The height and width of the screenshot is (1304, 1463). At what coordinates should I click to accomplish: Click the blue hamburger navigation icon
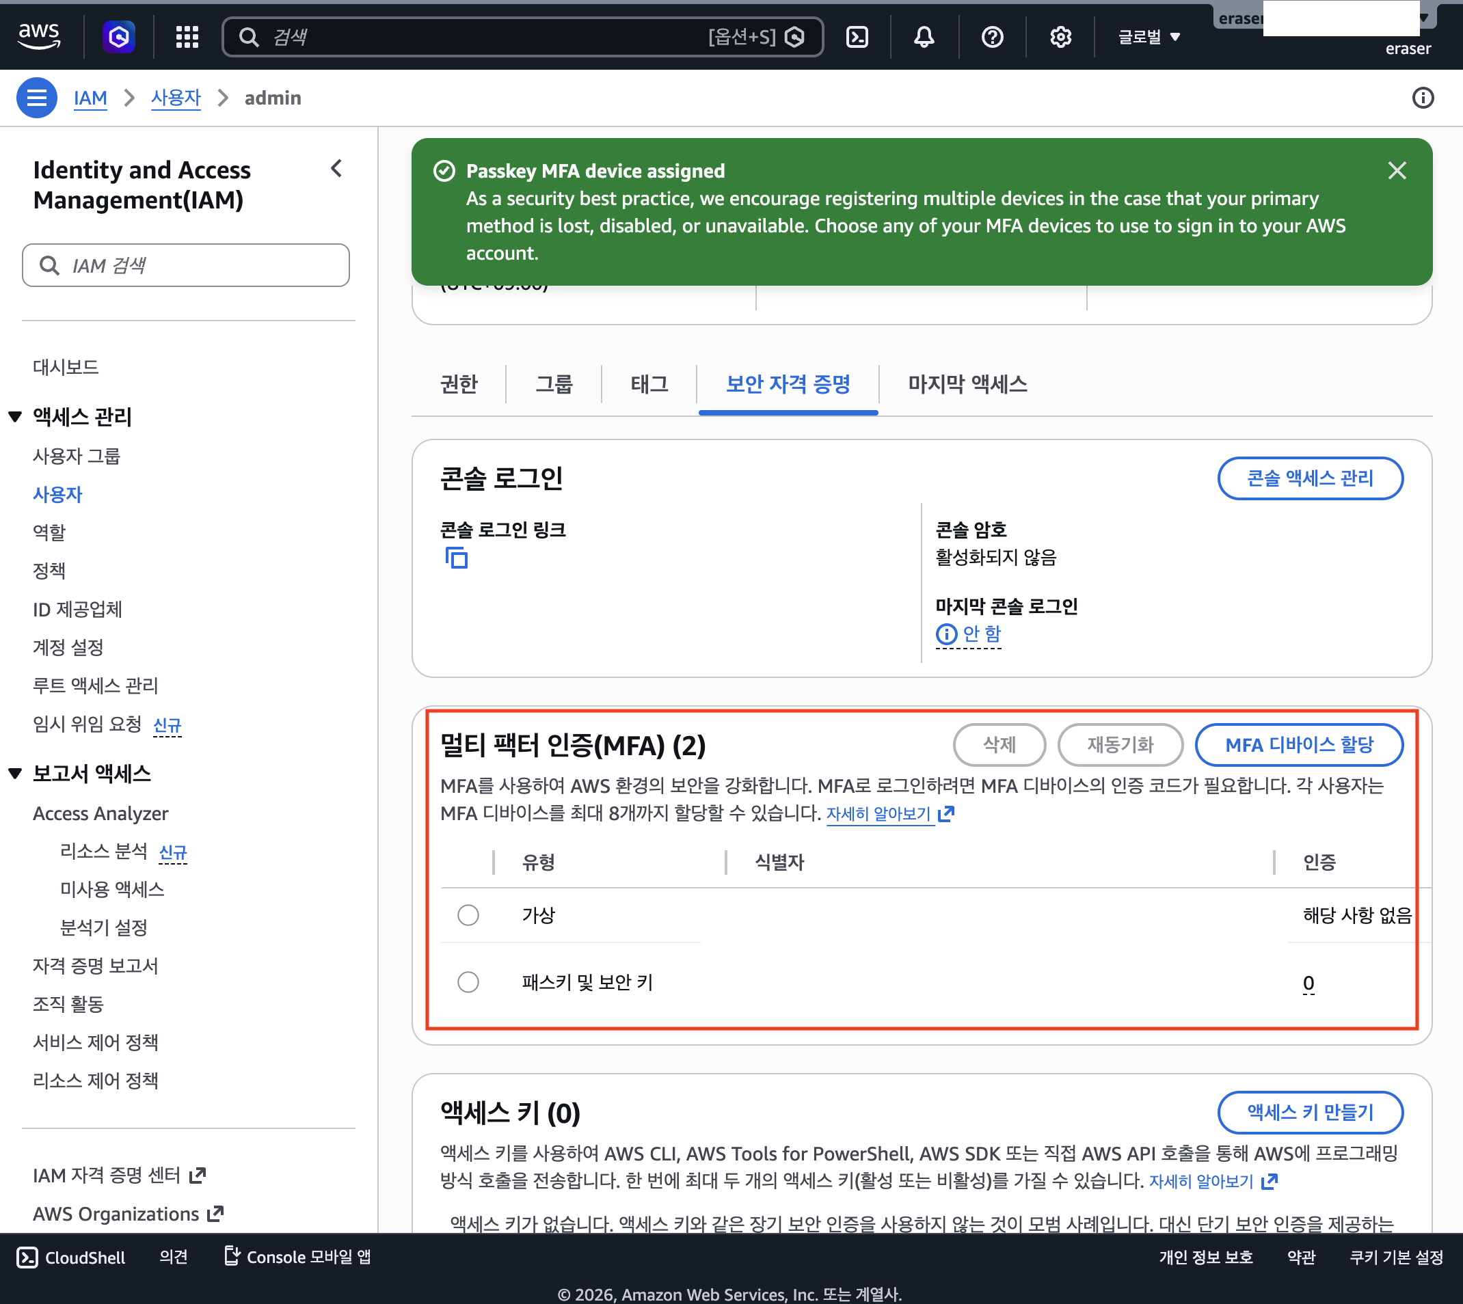point(36,98)
